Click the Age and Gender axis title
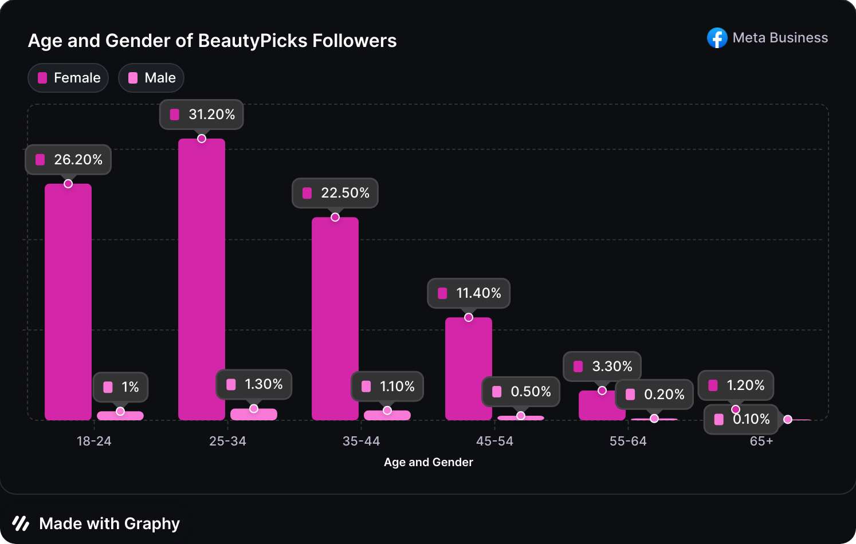Screen dimensions: 856x544 click(x=429, y=462)
